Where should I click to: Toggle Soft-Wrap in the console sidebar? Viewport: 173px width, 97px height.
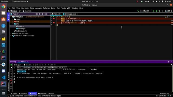tap(14, 74)
